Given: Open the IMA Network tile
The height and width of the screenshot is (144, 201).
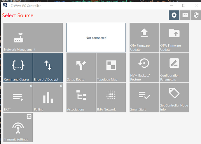Looking at the screenshot, I should pos(111,98).
